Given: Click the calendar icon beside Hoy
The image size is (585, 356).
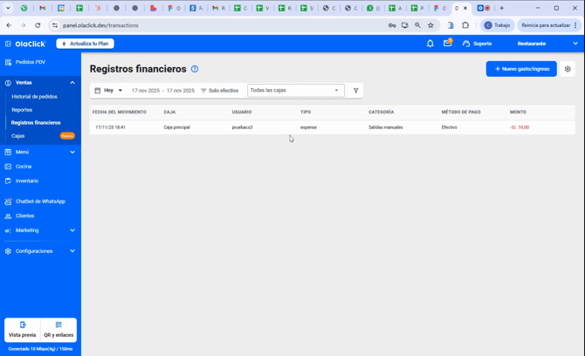Looking at the screenshot, I should coord(98,90).
